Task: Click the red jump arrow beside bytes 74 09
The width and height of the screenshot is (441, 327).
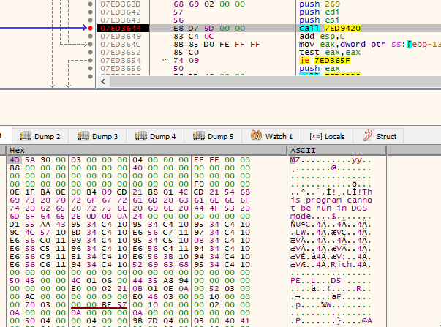Action: [x=165, y=60]
